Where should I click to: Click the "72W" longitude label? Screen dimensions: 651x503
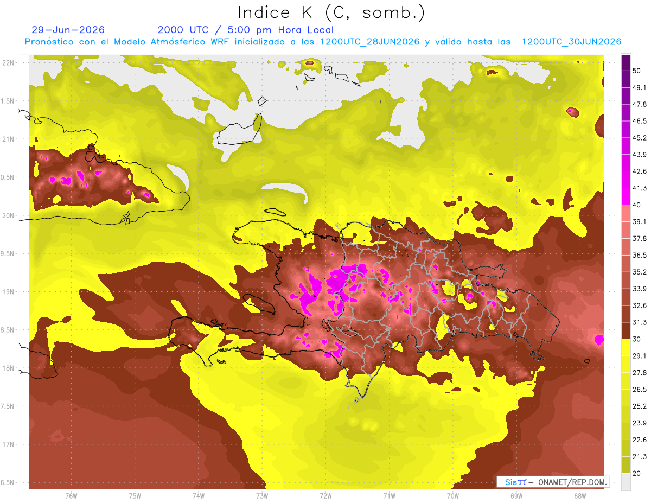click(x=325, y=496)
